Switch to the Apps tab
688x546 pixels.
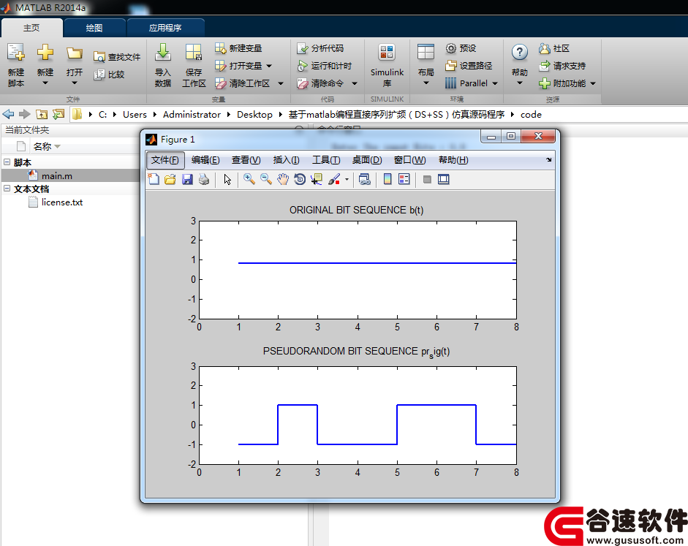tap(165, 28)
